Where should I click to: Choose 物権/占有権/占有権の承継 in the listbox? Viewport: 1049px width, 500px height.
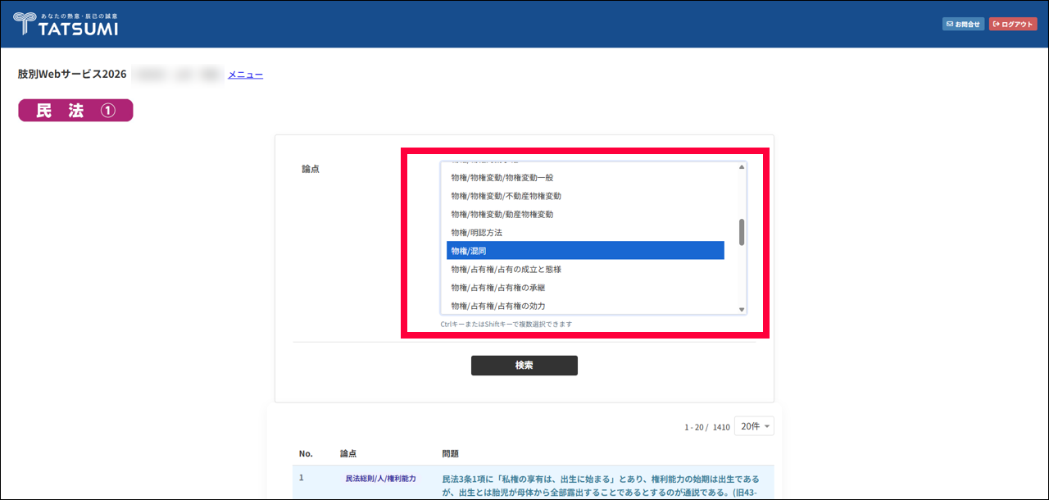tap(497, 288)
